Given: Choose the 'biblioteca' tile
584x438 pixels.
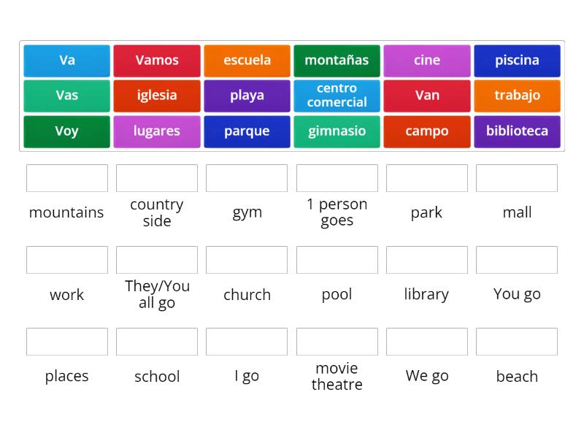Looking at the screenshot, I should (x=517, y=131).
